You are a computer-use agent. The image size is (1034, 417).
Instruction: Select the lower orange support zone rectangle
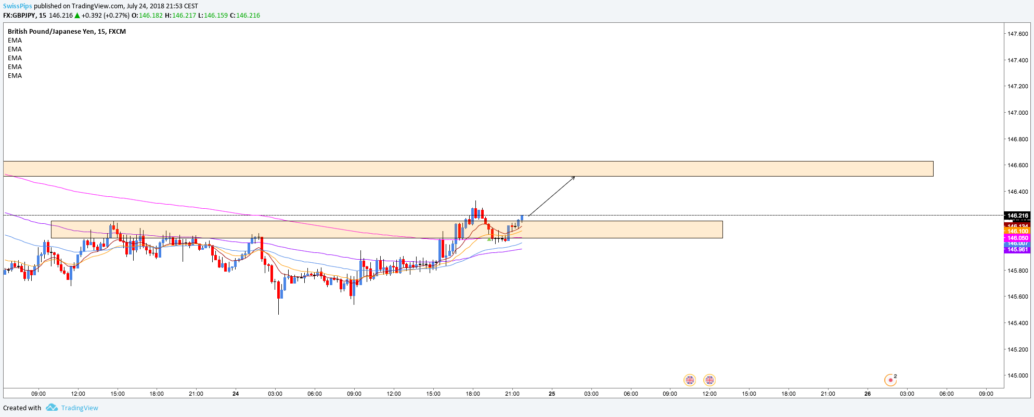click(x=387, y=230)
